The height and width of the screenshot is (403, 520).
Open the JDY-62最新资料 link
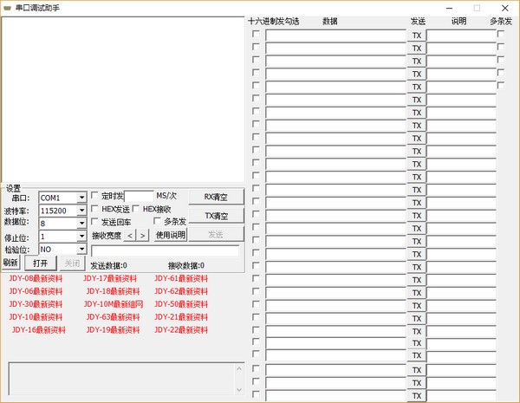click(x=181, y=291)
